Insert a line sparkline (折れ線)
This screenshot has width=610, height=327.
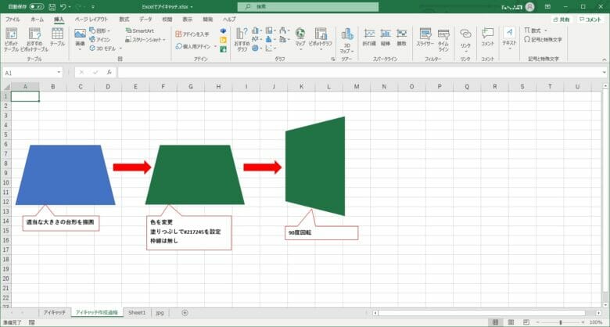pyautogui.click(x=369, y=38)
